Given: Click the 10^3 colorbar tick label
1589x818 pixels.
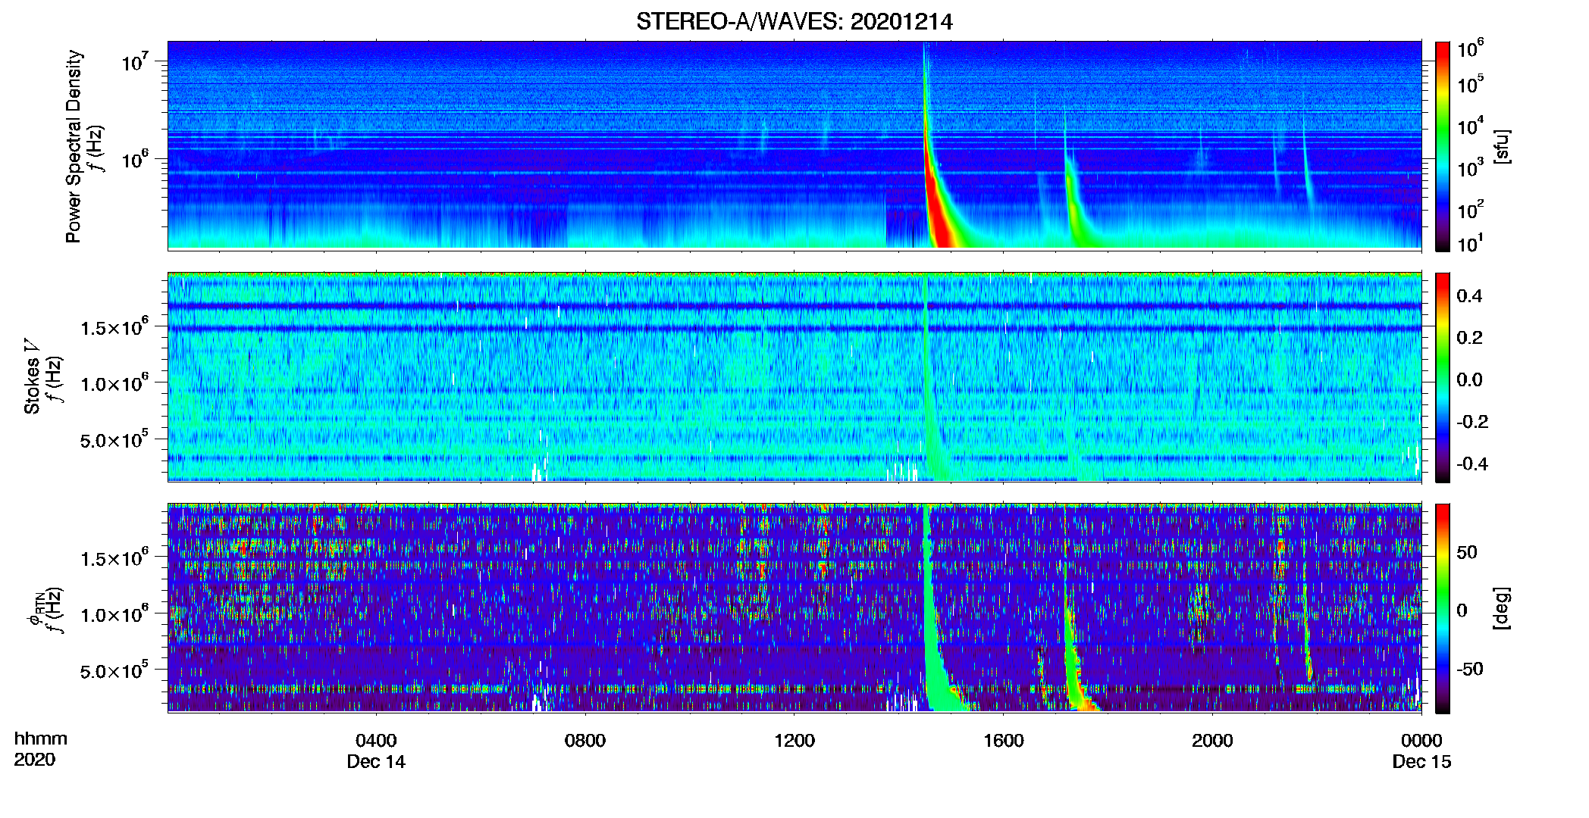Looking at the screenshot, I should (1471, 168).
